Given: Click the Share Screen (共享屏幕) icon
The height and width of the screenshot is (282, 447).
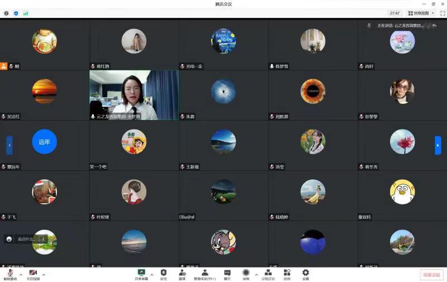Looking at the screenshot, I should click(x=141, y=274).
